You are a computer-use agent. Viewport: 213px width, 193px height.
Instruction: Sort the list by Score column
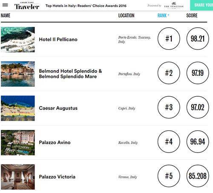[192, 15]
